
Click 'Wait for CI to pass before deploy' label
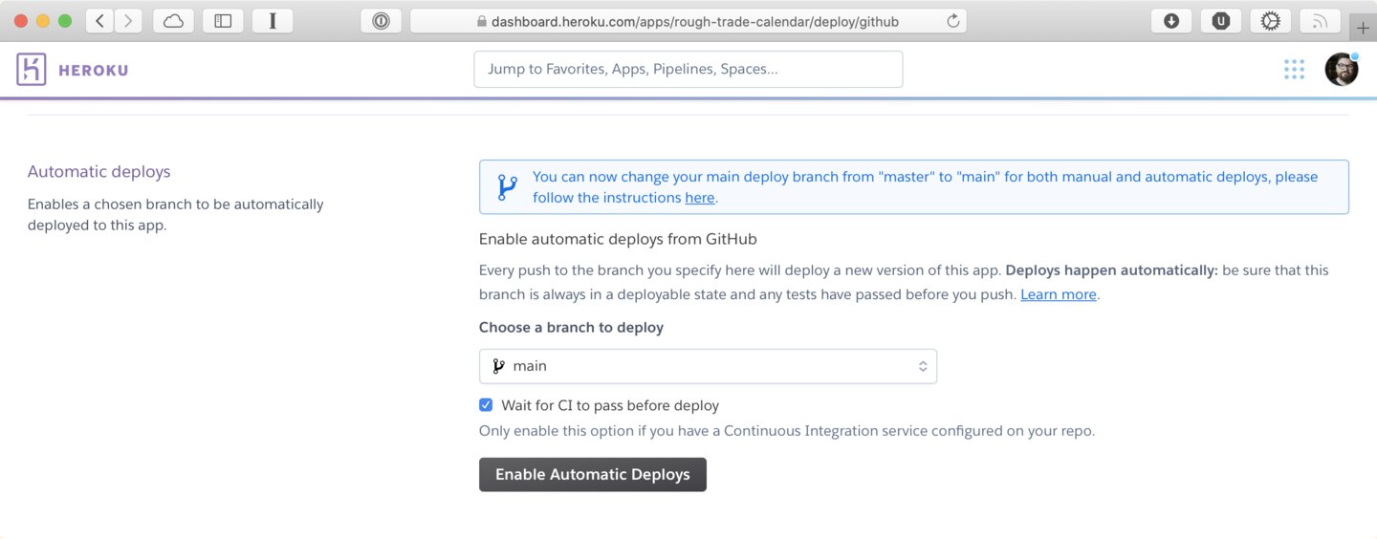(610, 405)
